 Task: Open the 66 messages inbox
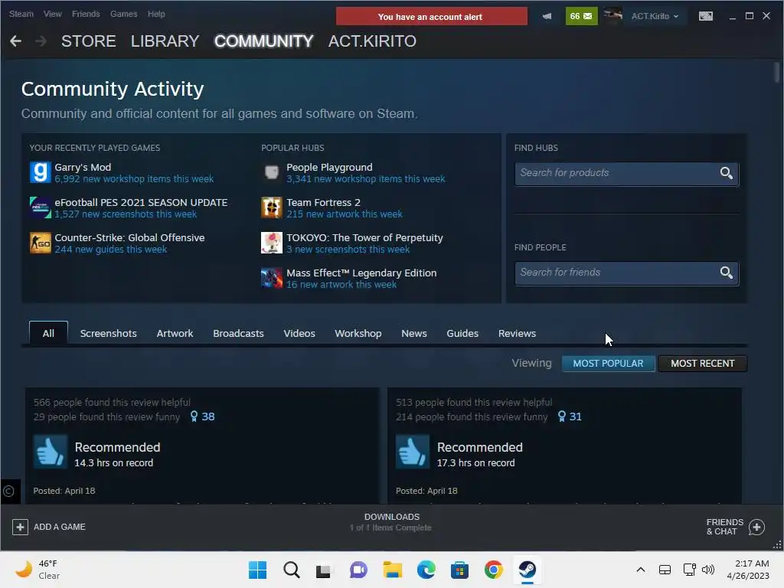click(581, 16)
